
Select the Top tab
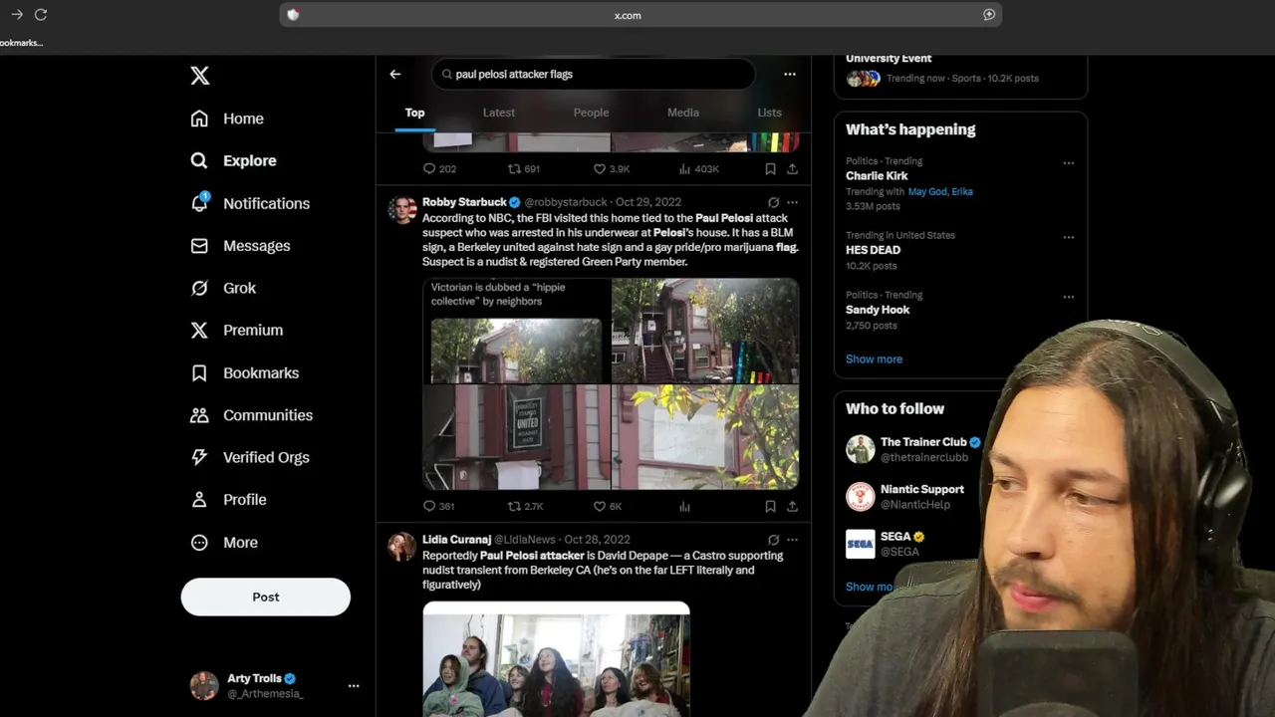pos(414,113)
